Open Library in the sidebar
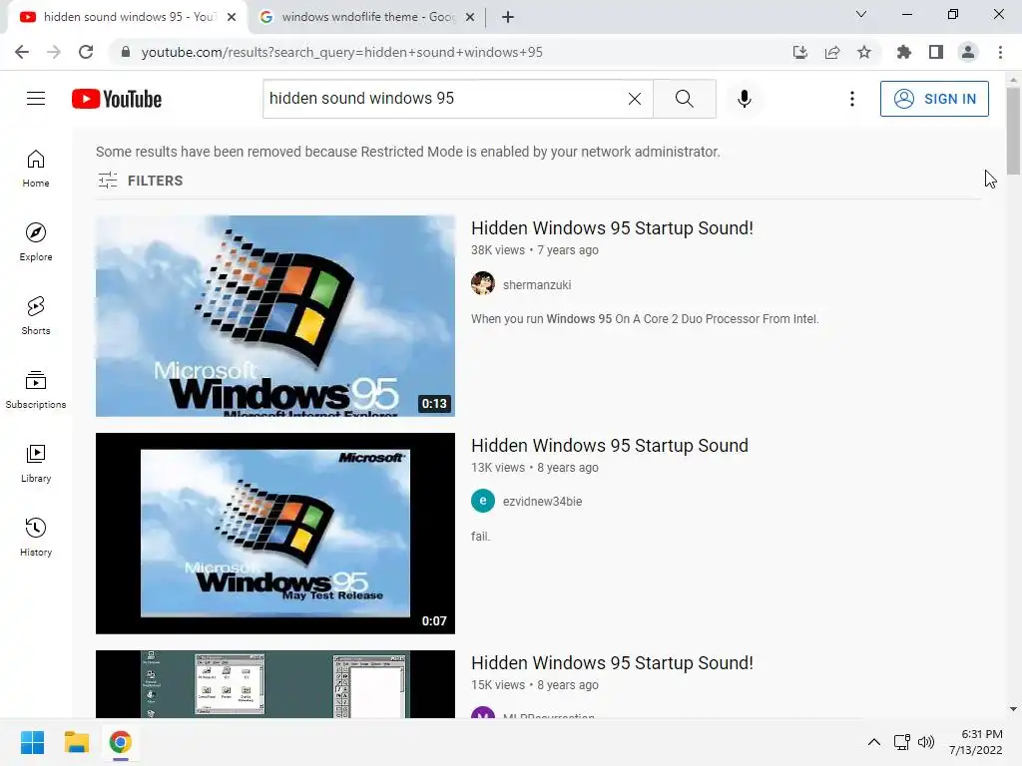 click(36, 463)
